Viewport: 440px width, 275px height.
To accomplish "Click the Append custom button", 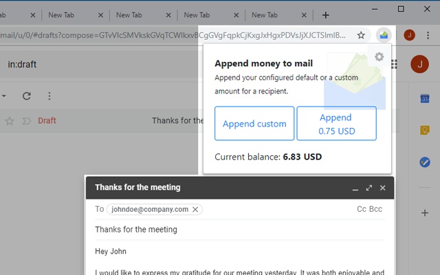I will point(254,124).
